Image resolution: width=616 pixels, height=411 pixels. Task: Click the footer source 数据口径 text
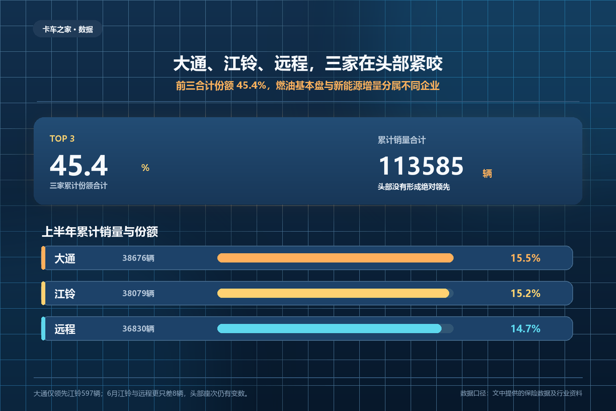[522, 394]
